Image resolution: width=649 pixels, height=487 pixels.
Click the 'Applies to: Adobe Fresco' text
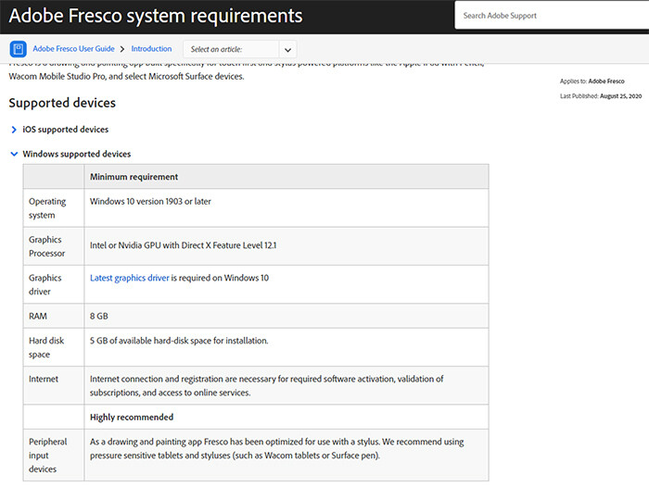[592, 81]
